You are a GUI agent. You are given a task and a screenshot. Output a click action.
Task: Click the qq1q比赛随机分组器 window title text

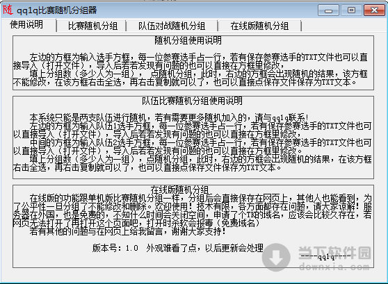[56, 10]
